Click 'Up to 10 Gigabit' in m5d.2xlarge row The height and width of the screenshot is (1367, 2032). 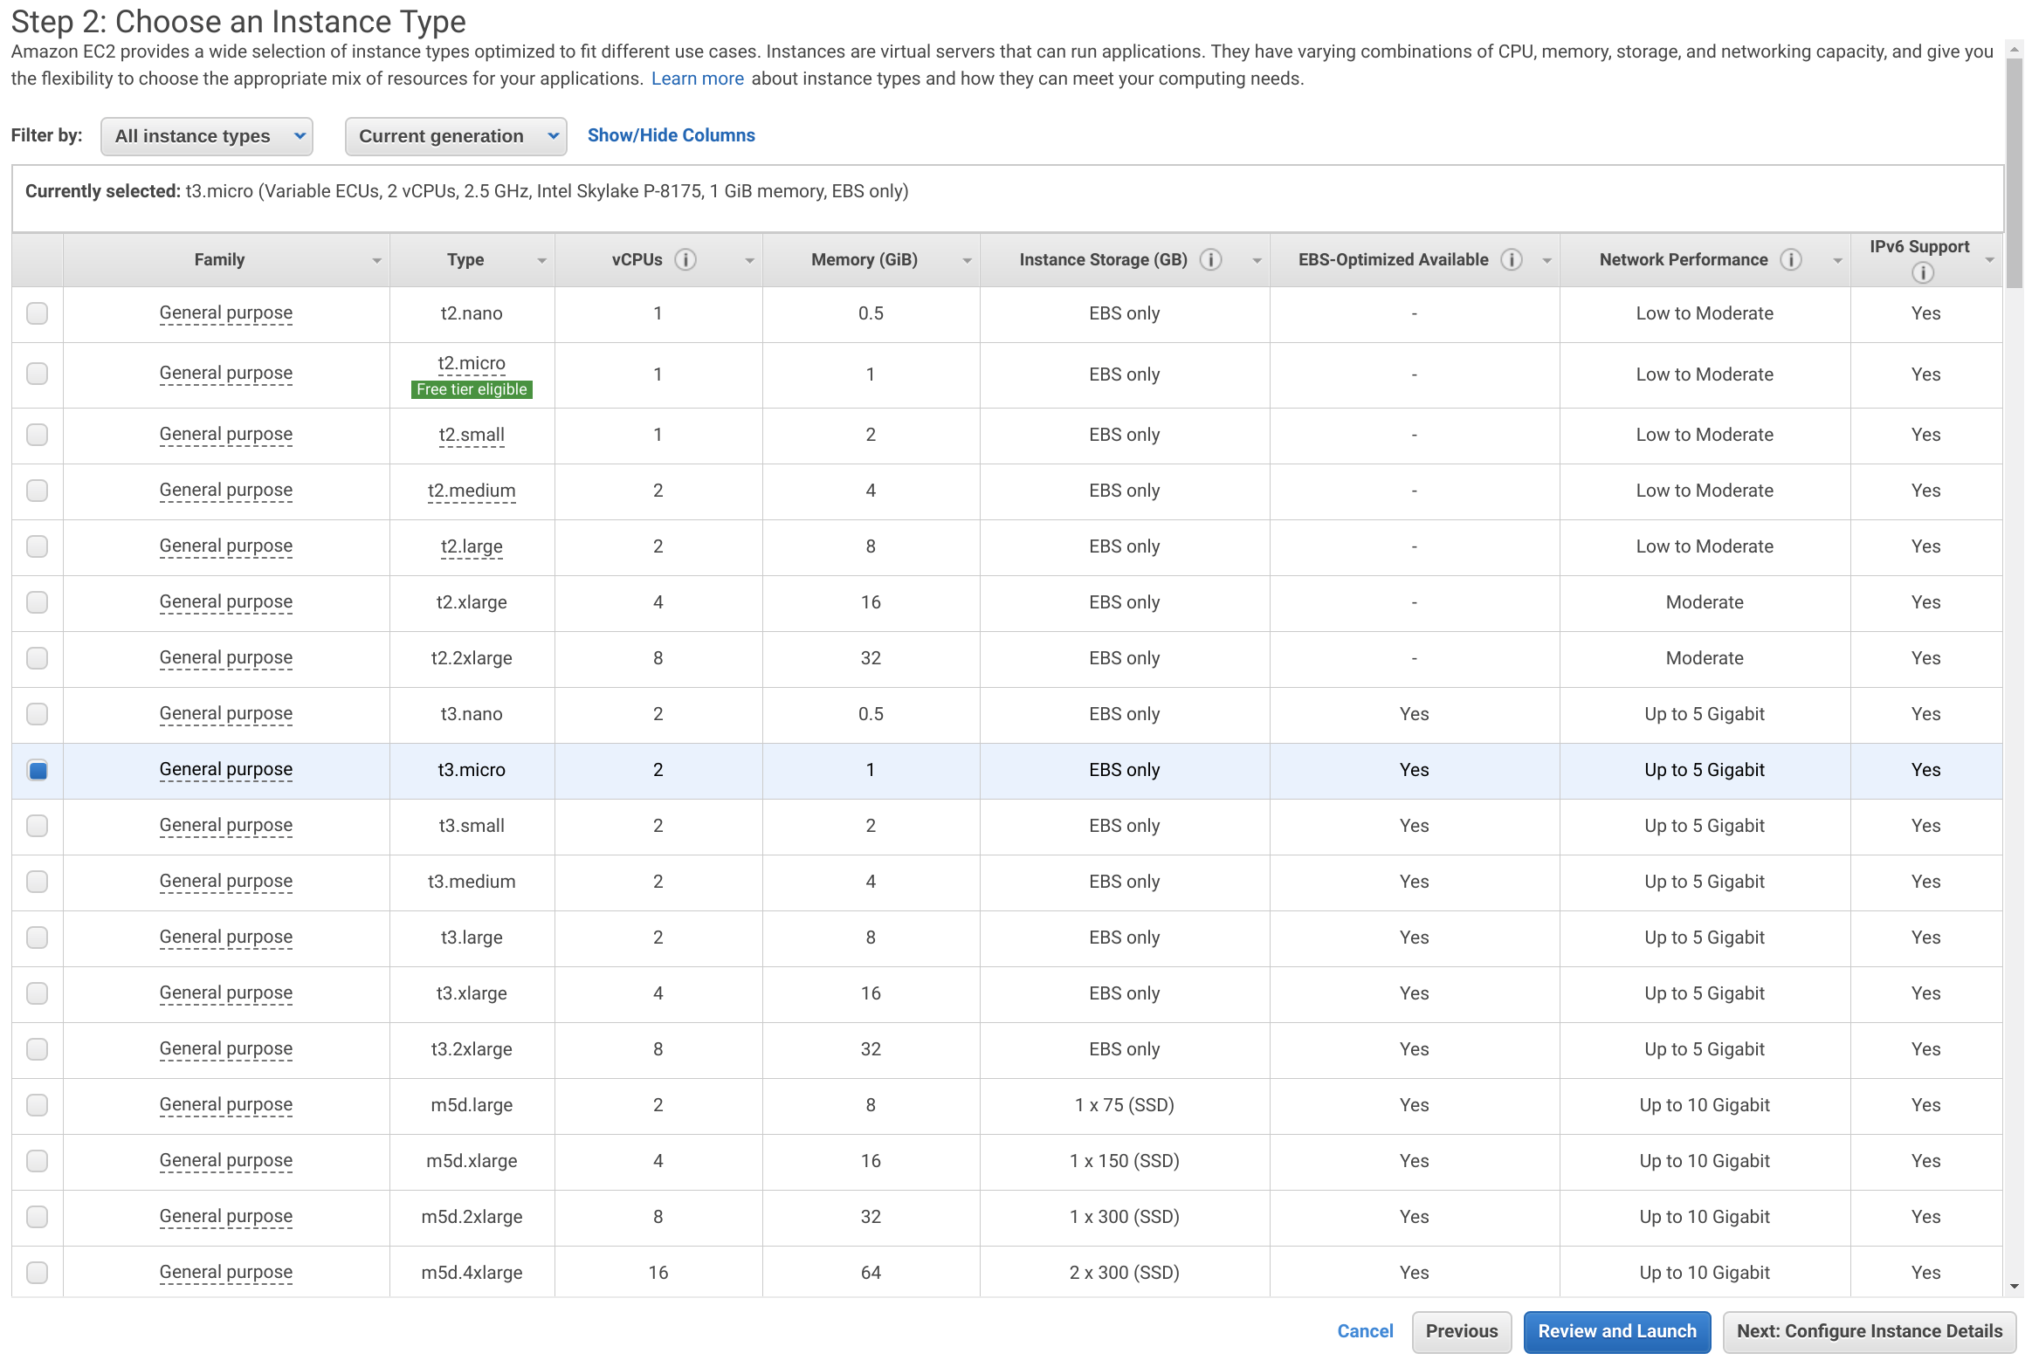(1705, 1217)
